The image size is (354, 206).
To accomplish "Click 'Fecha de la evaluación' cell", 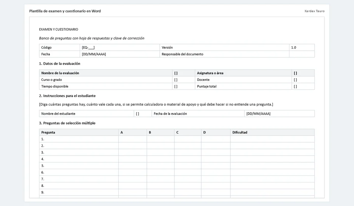I will (198, 114).
